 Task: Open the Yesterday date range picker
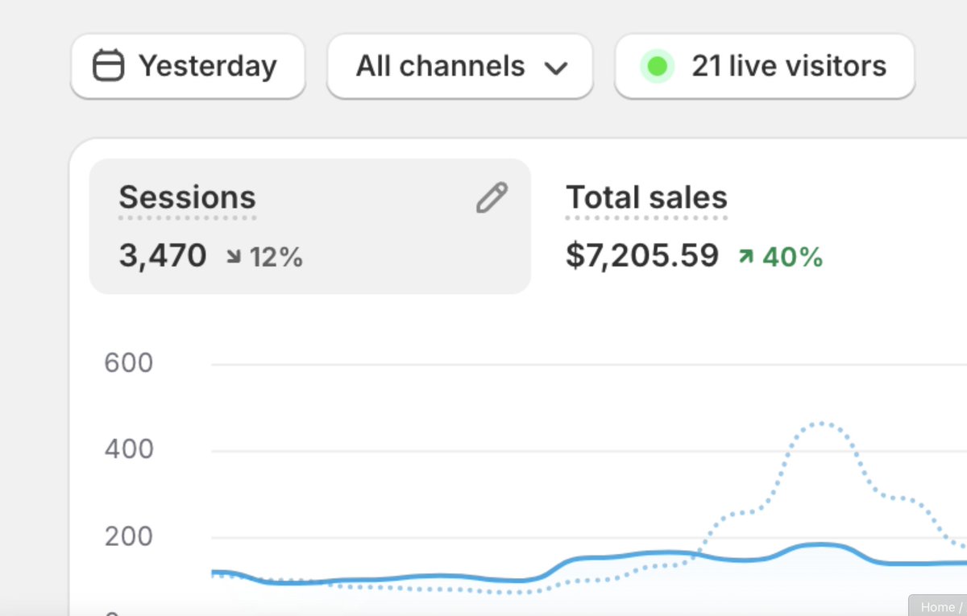pos(188,66)
